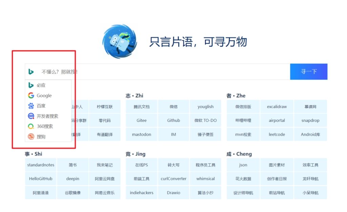Open the mastodon link
Image resolution: width=347 pixels, height=212 pixels.
142,134
